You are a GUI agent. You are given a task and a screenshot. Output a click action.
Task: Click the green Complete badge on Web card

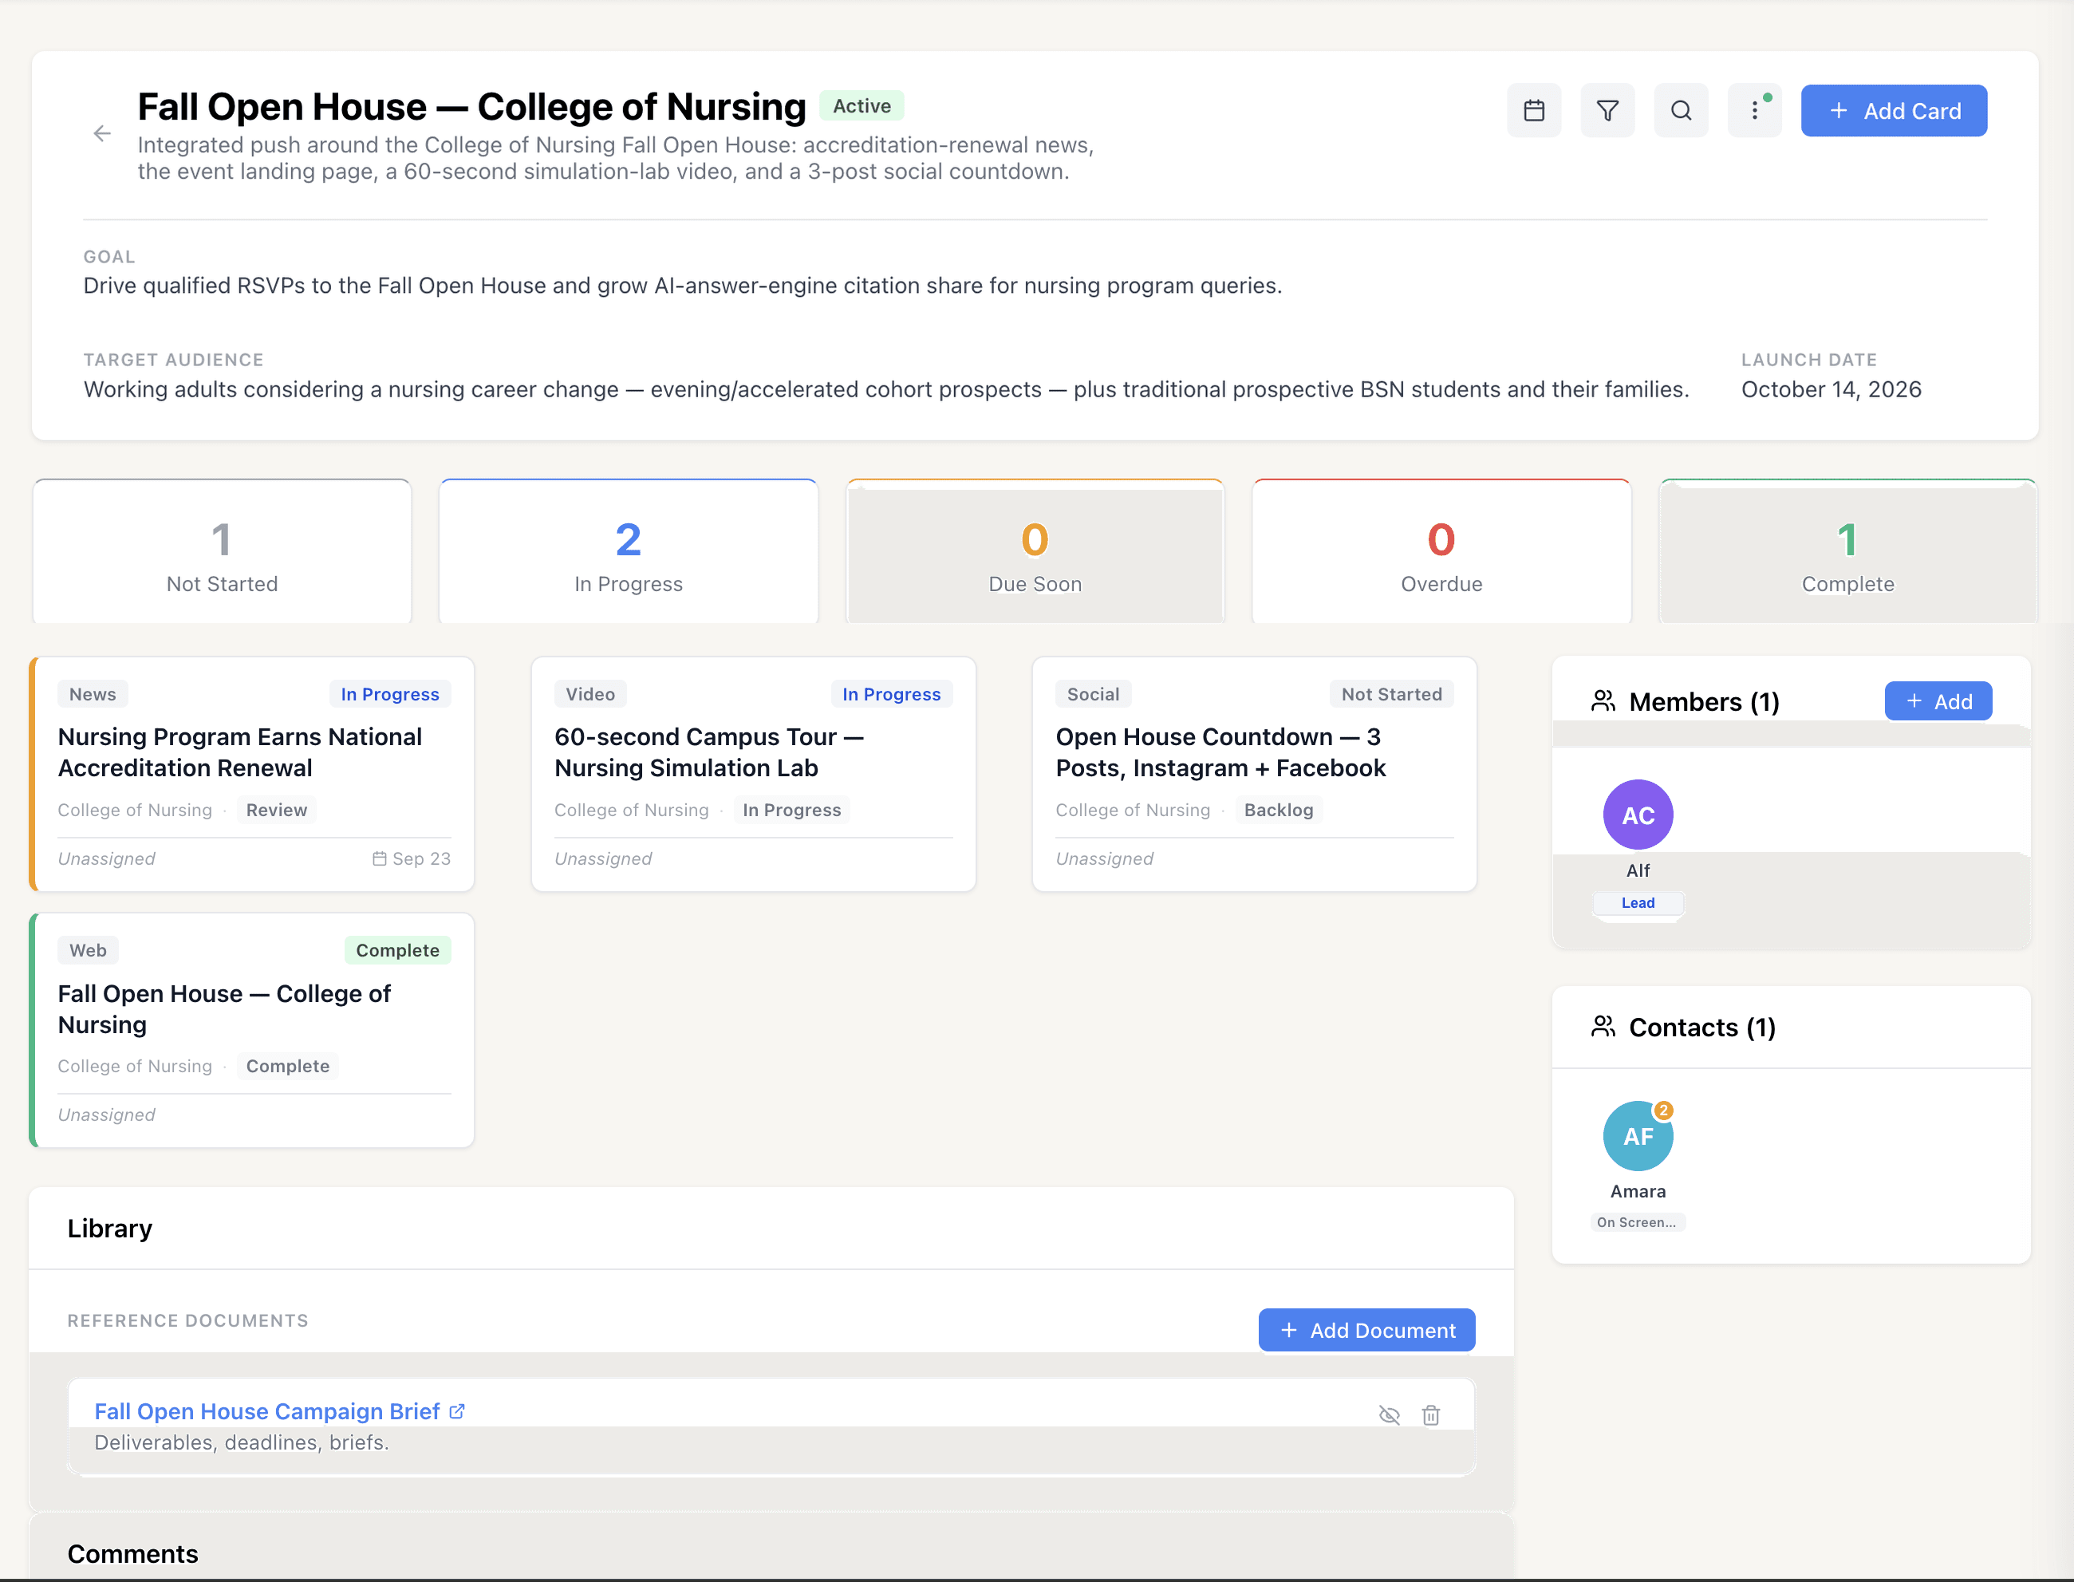point(397,950)
